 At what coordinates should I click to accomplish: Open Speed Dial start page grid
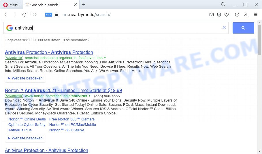tap(34, 15)
